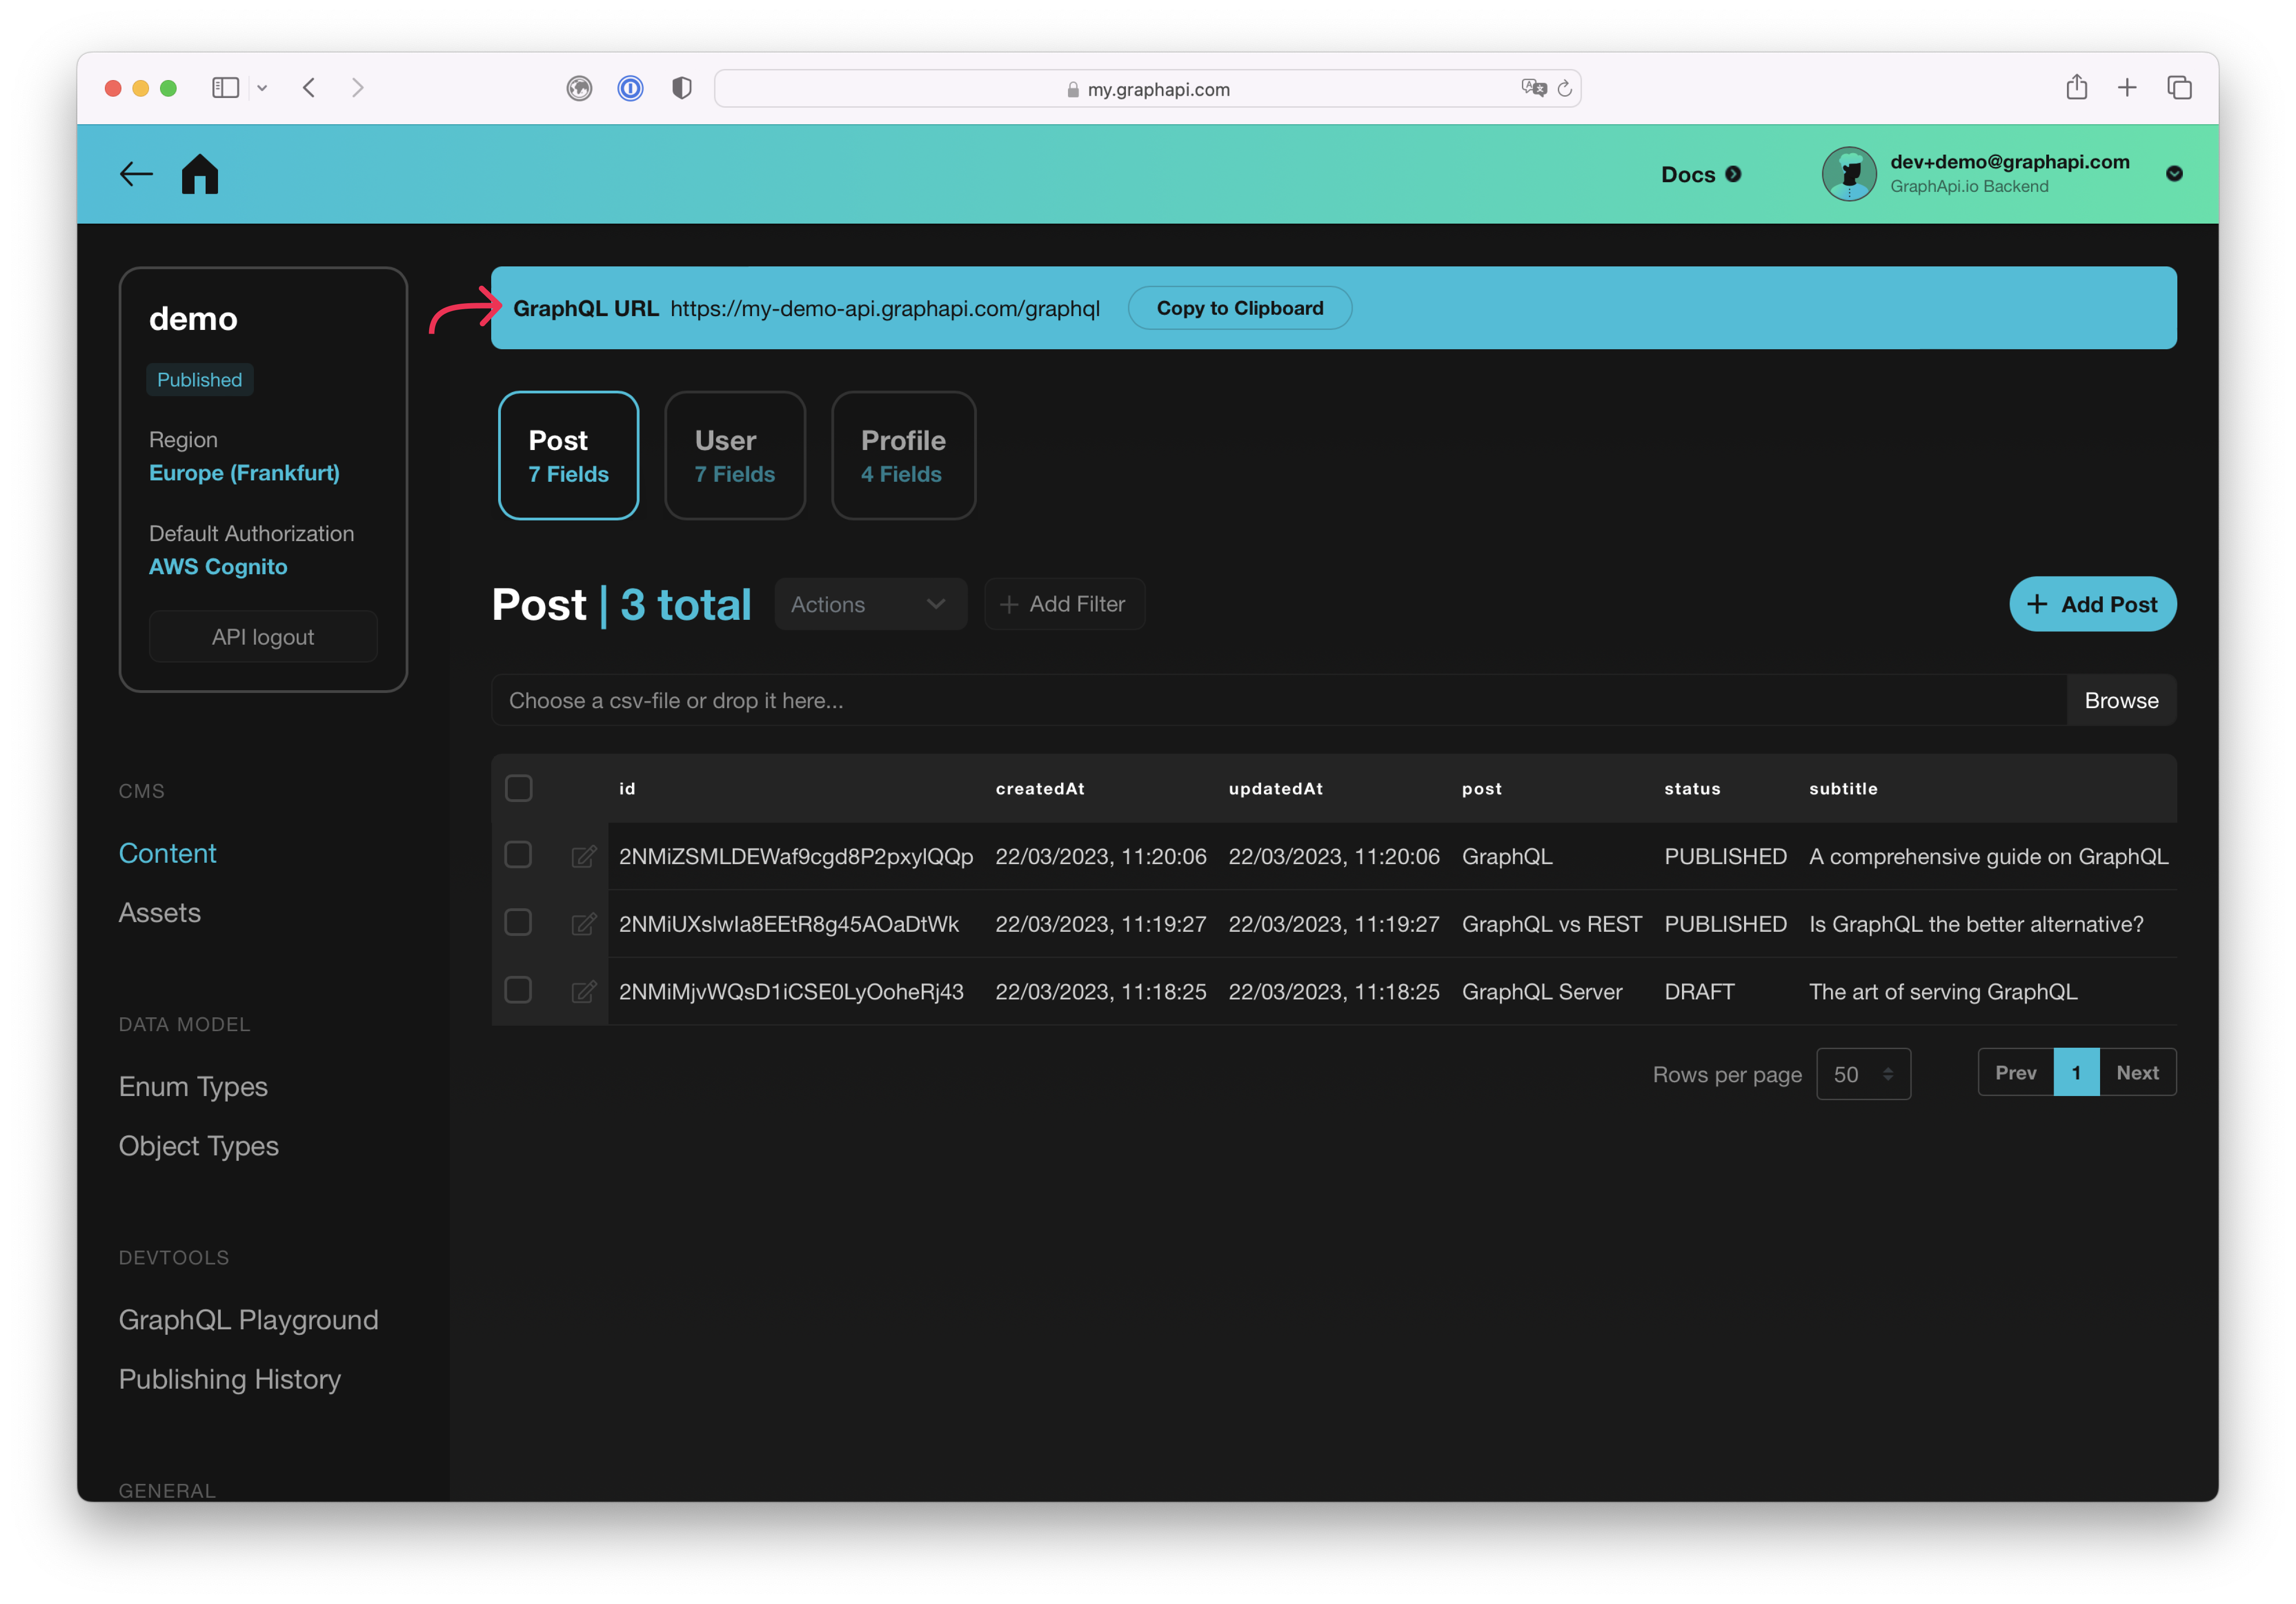
Task: Open Enum Types in the sidebar
Action: pos(193,1087)
